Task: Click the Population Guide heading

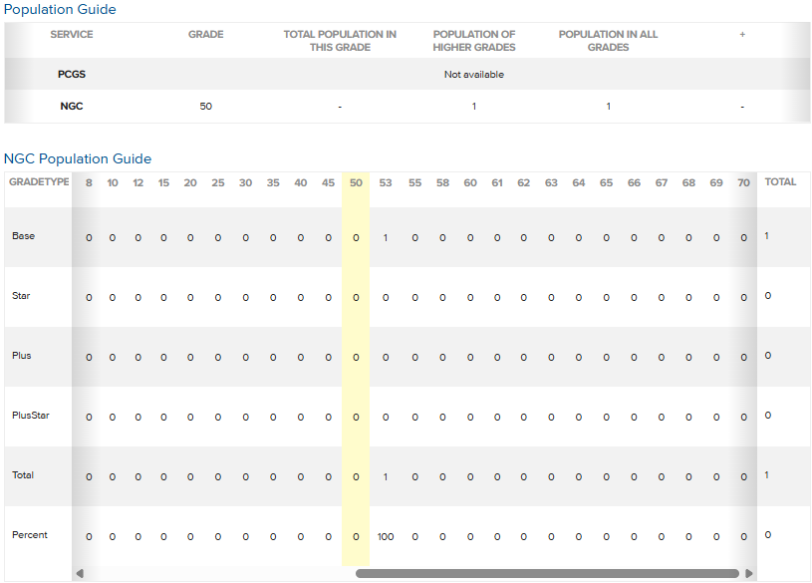Action: pyautogui.click(x=60, y=9)
